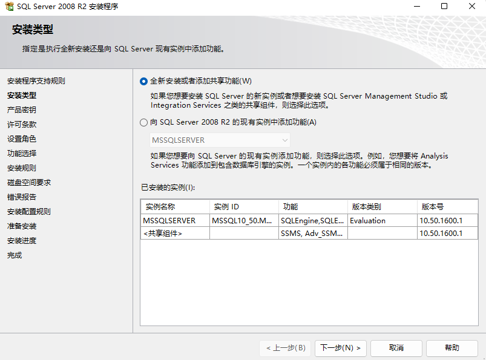Click the SSMS, Adv_SSM... features cell

point(313,234)
